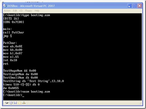Click the 'TestSmallNum db 0x00' line
The width and height of the screenshot is (146, 109).
pyautogui.click(x=21, y=78)
